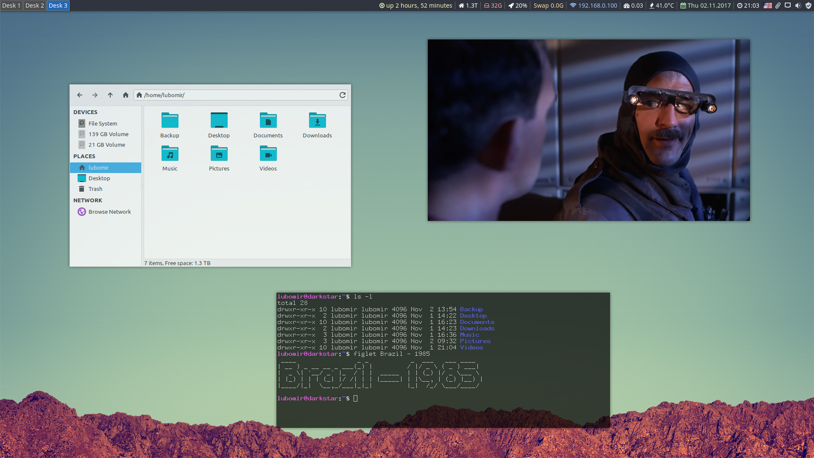
Task: Click the volume speaker tray icon
Action: 798,6
